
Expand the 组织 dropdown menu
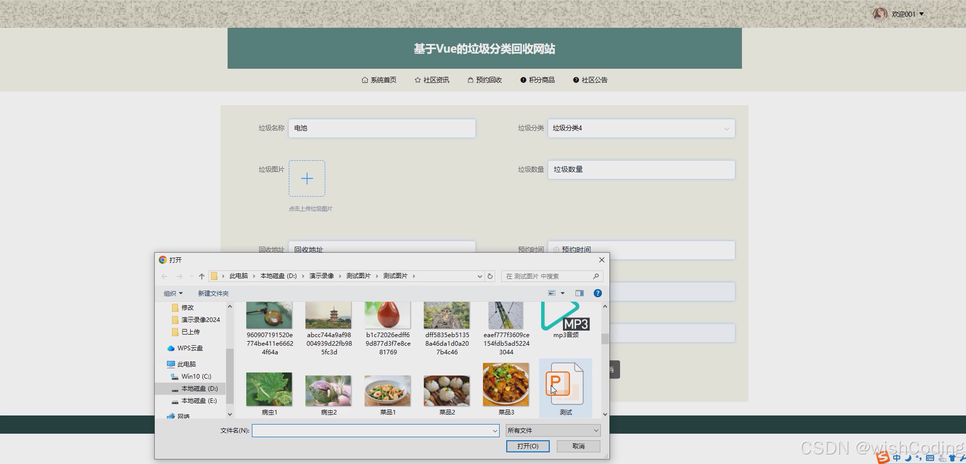click(x=173, y=293)
